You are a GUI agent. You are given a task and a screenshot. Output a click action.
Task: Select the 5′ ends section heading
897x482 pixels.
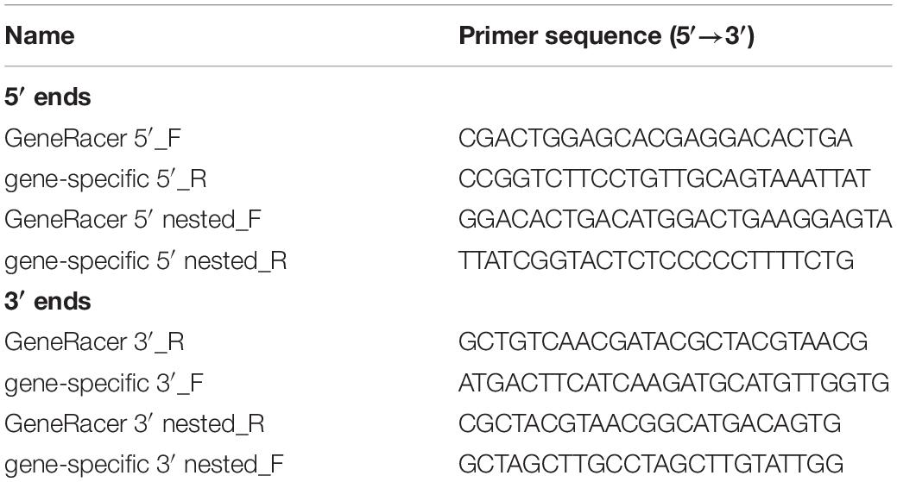[47, 97]
